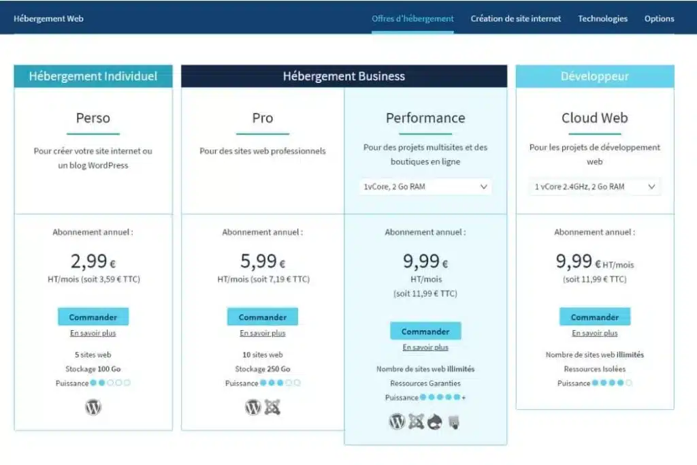Click the 5 sites web text
697x465 pixels.
[x=93, y=354]
